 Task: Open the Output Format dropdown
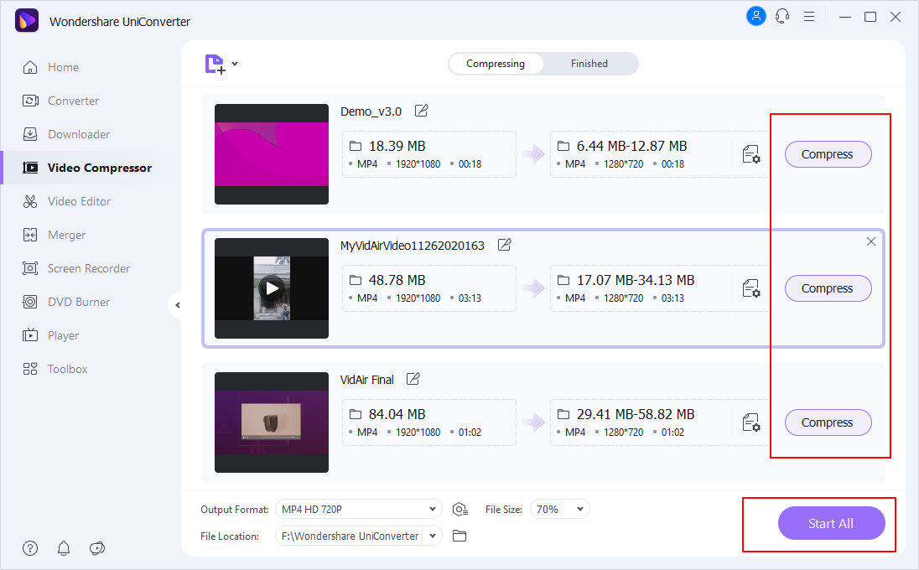[359, 509]
